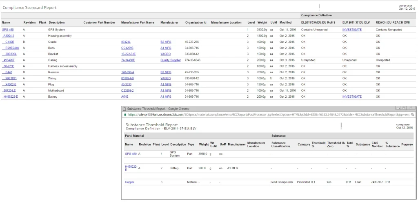Open the 58720-LE Motherboard part link

[x=9, y=90]
